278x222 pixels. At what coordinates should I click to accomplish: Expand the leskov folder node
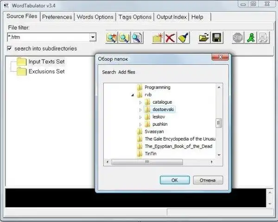pos(140,117)
